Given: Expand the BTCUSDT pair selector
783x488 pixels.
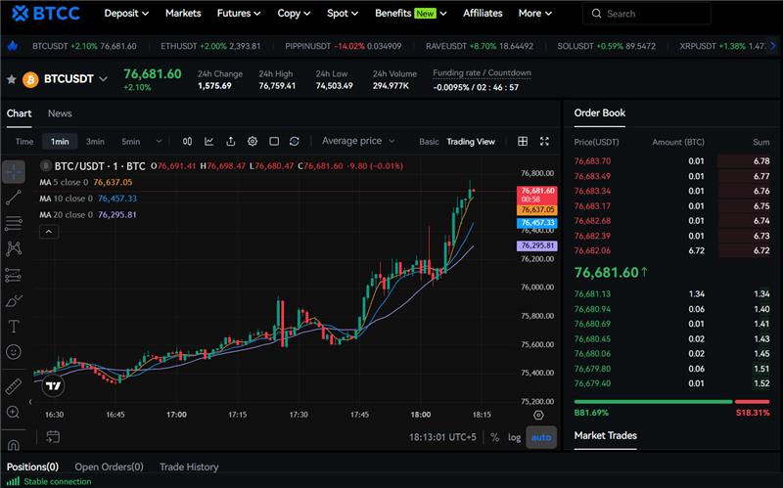Looking at the screenshot, I should pos(103,79).
